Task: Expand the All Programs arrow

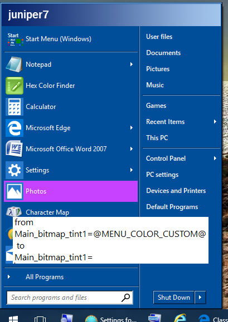Action: (x=9, y=277)
